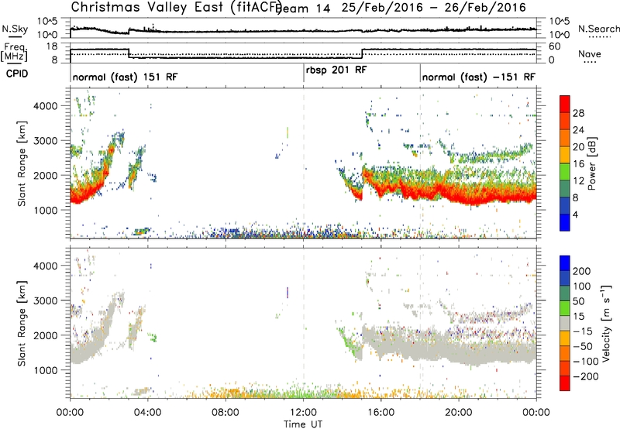Click the gray segment of Velocity colorbar

pos(565,323)
